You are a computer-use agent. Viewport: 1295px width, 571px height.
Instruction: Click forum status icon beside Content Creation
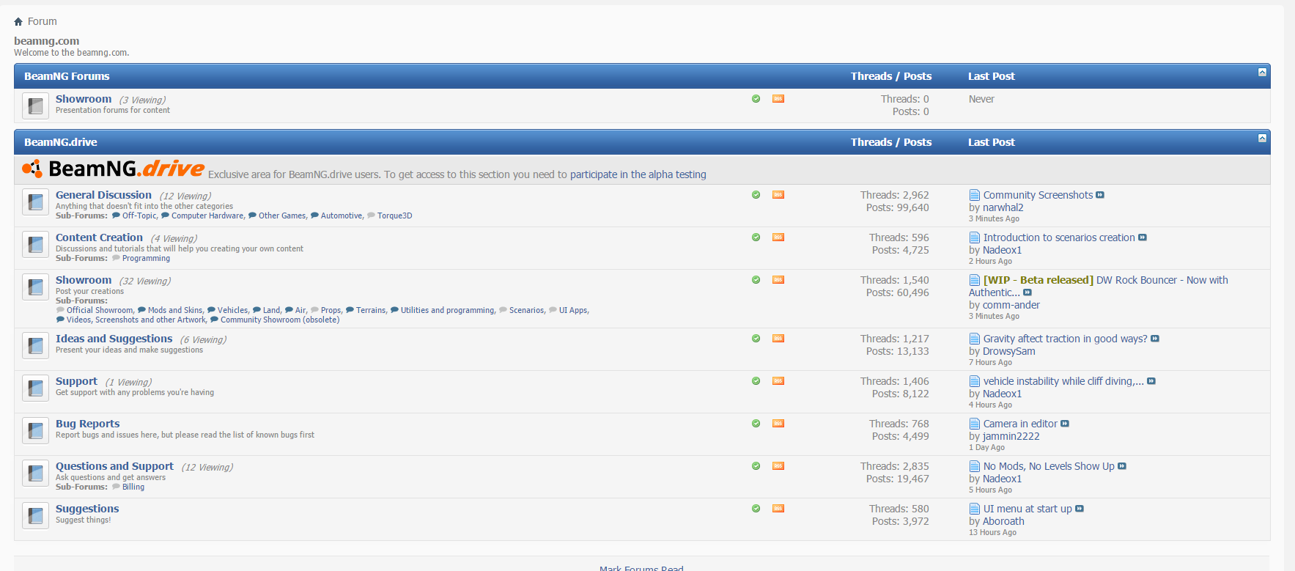35,245
